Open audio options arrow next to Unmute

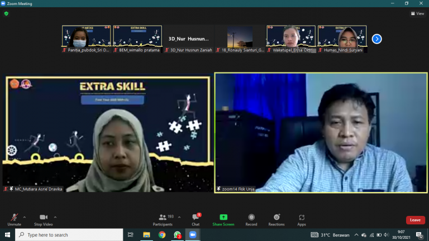[25, 217]
